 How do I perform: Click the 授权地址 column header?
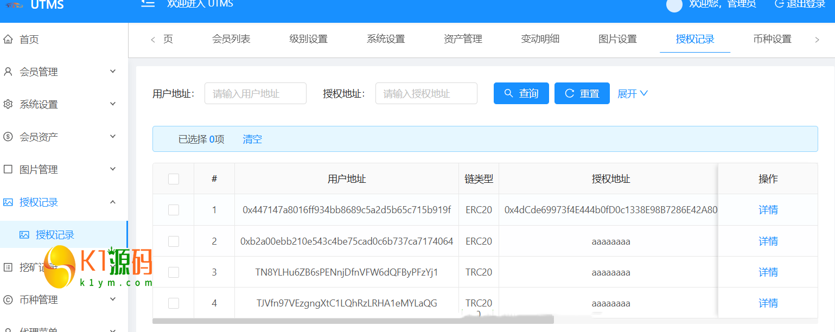611,179
